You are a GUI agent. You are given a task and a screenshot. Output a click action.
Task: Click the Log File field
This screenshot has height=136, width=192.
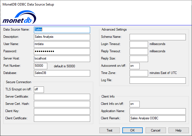[158, 80]
